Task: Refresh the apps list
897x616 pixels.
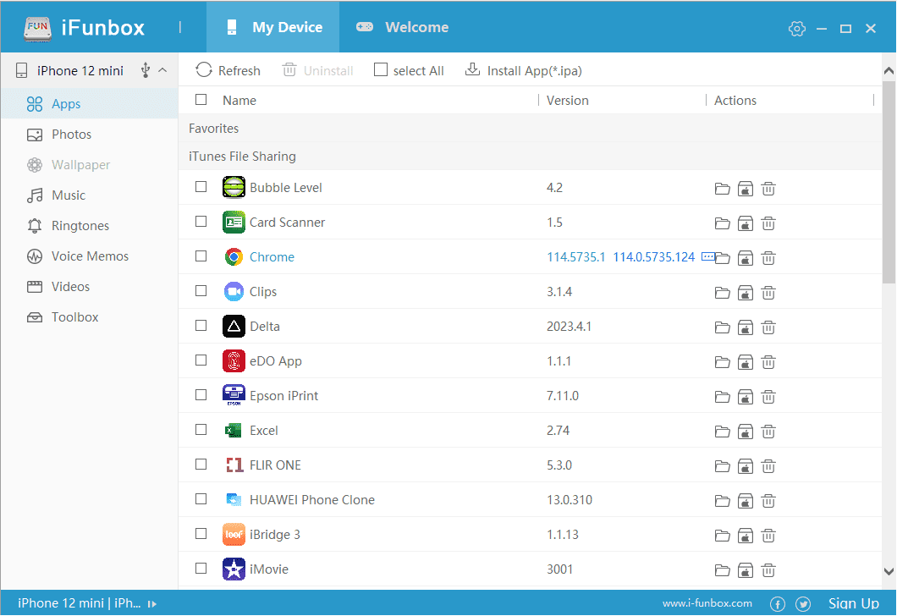Action: [x=228, y=70]
